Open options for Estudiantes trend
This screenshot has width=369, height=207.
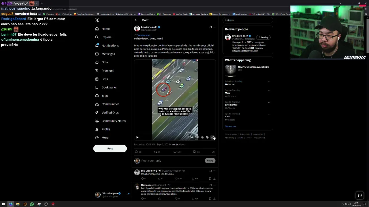tap(269, 102)
